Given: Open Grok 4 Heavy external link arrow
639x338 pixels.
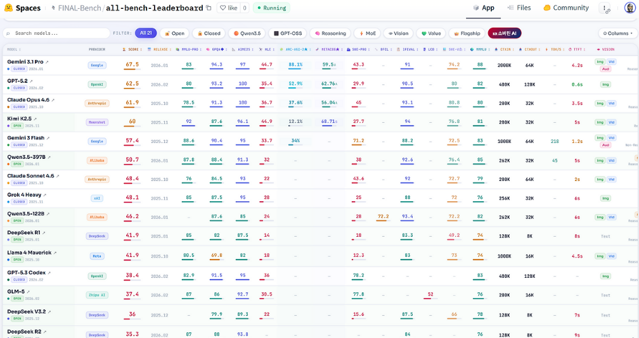Looking at the screenshot, I should point(44,195).
